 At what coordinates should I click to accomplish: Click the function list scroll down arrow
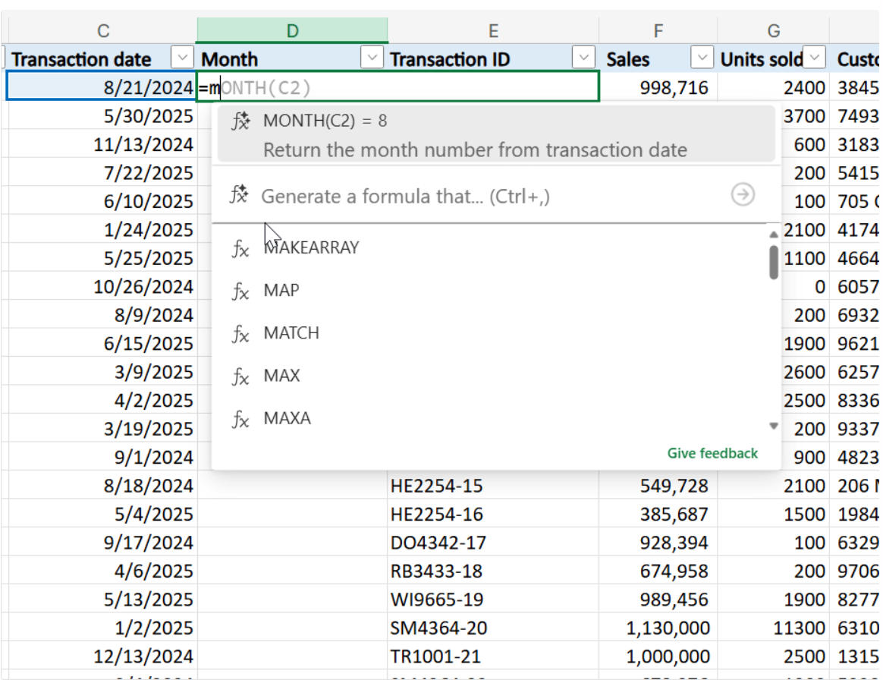tap(774, 426)
